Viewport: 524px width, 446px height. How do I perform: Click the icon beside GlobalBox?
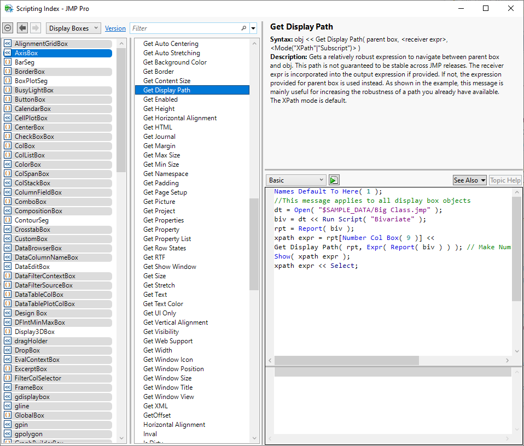pos(8,415)
